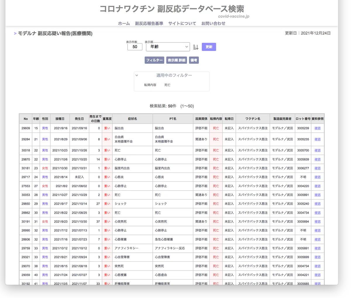Click アナフィラキシー反応 PT name cell
The height and width of the screenshot is (298, 351).
173,248
